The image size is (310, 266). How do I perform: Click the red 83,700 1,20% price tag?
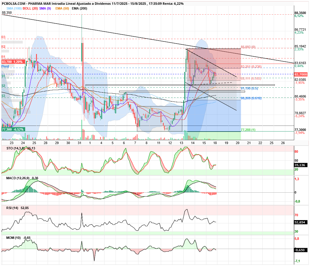(x=13, y=62)
